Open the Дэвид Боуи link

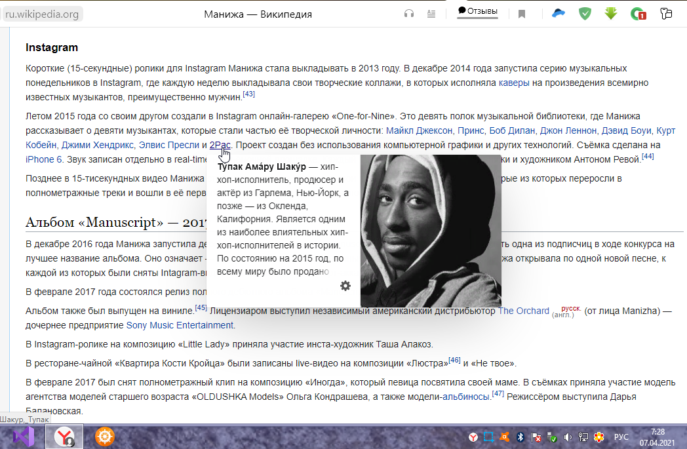click(x=627, y=130)
